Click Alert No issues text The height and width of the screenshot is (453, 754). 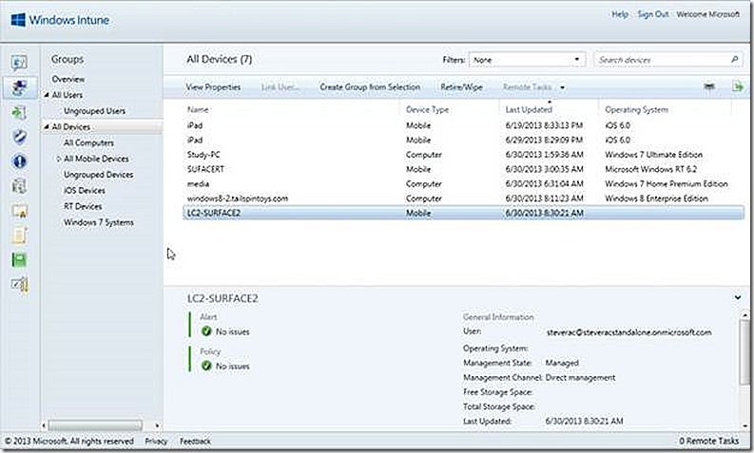(x=232, y=331)
